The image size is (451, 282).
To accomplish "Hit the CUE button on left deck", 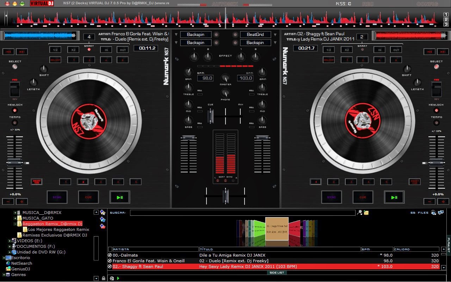I will pyautogui.click(x=88, y=197).
